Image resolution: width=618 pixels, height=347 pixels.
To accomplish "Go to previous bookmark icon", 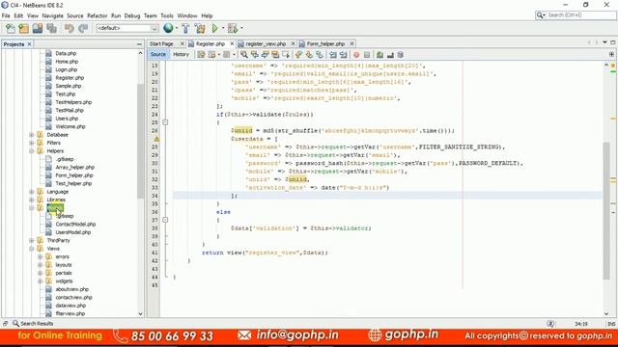I will [x=298, y=55].
